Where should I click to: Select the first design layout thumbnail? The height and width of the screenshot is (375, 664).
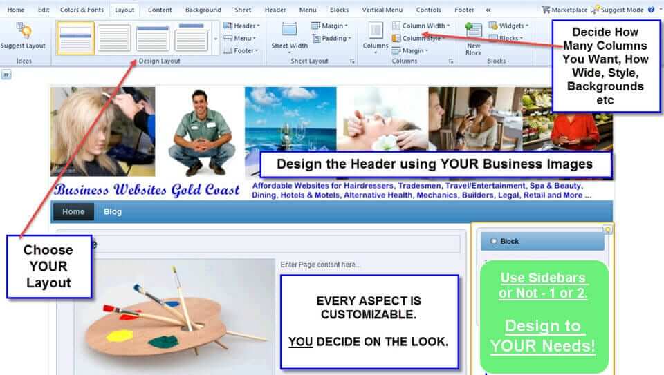click(75, 38)
